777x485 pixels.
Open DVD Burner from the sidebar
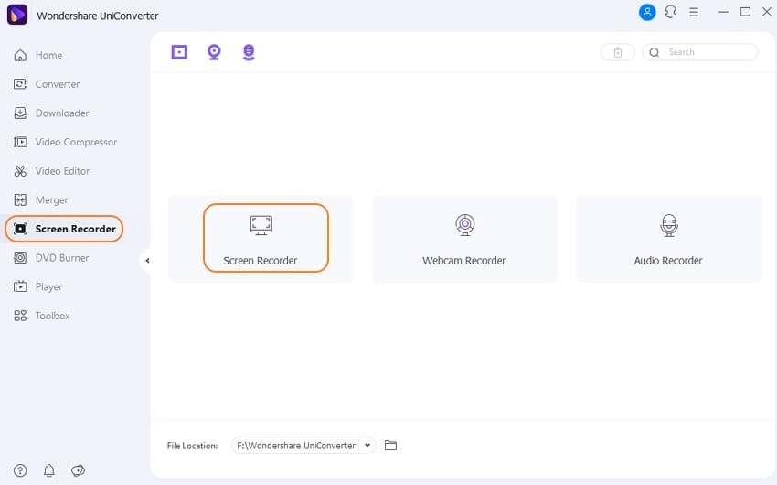coord(51,258)
